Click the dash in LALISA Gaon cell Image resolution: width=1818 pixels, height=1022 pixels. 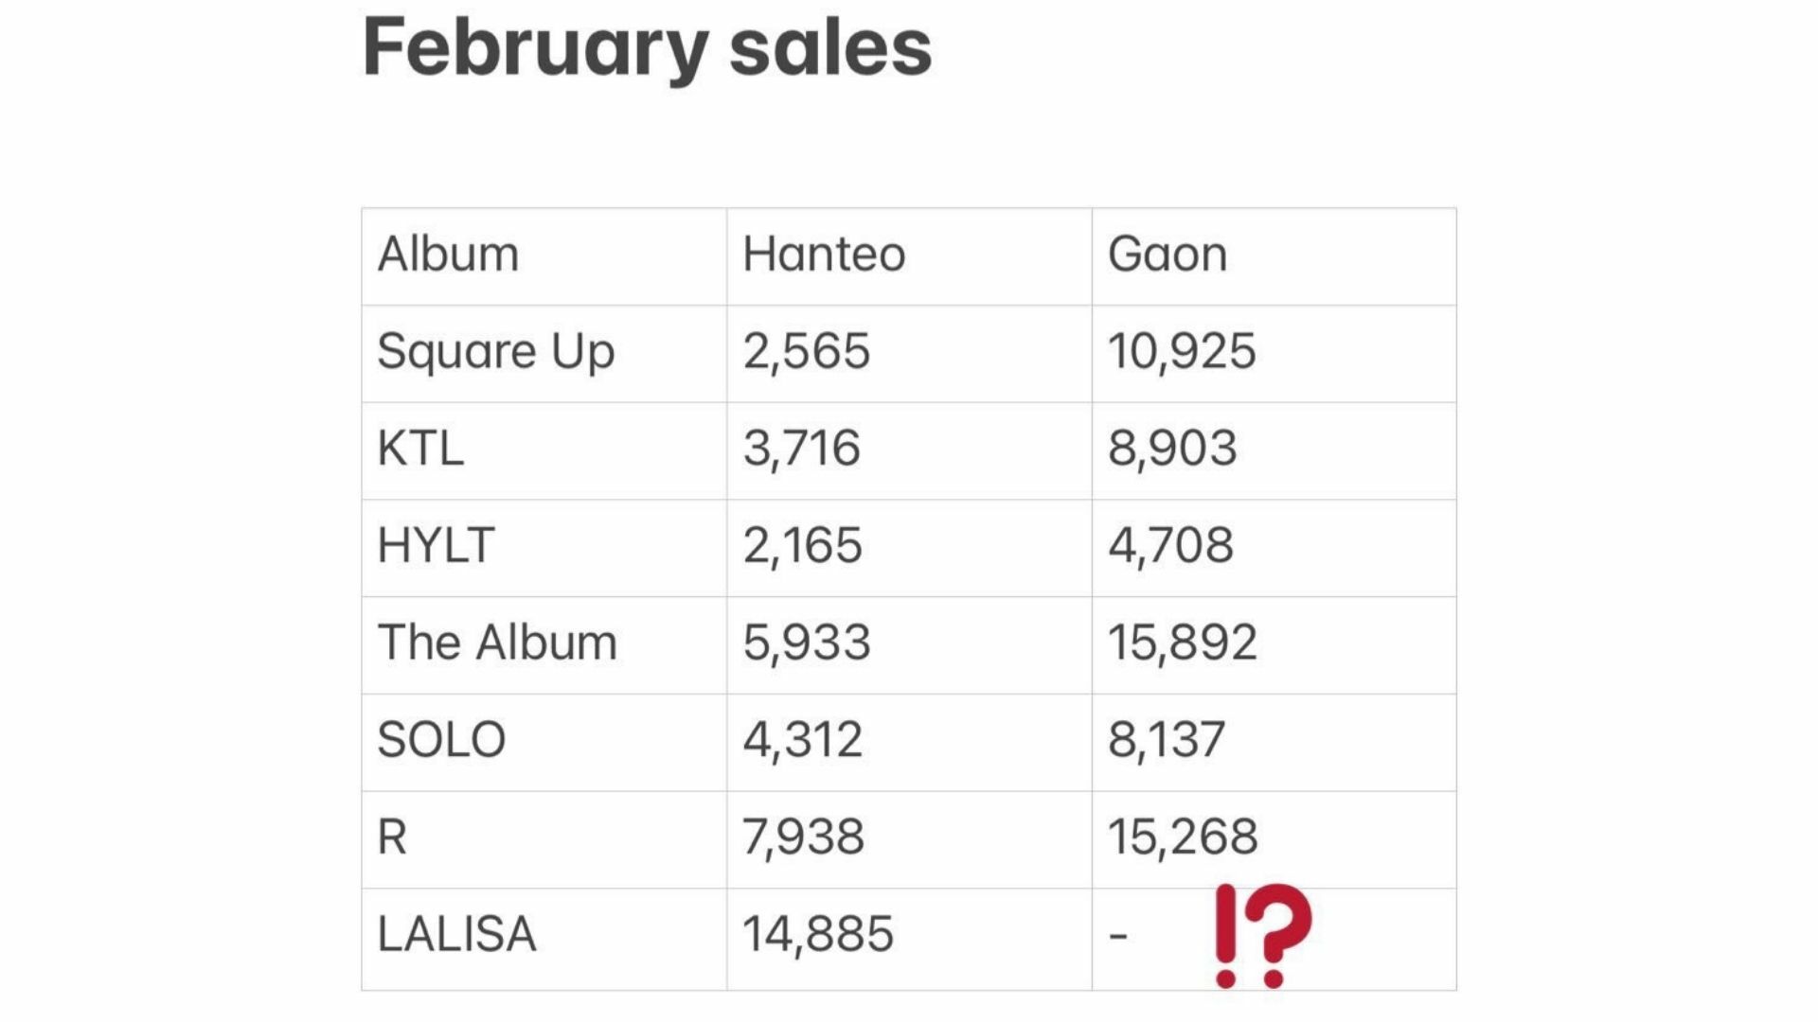click(1118, 936)
